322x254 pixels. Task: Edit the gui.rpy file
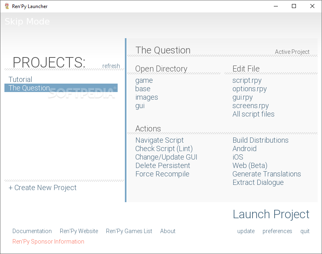coord(243,97)
